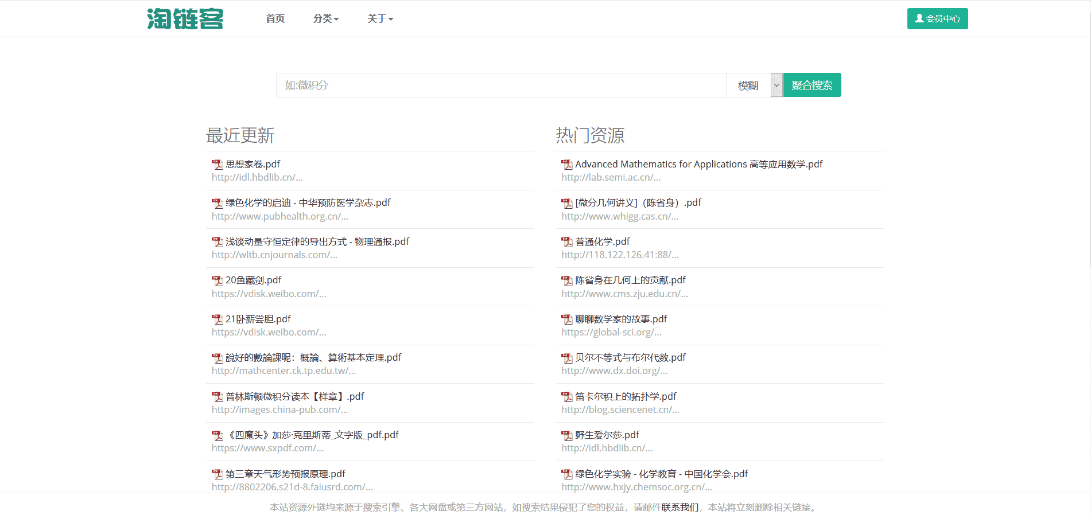Click PDF icon beside 思想家卷.pdf
This screenshot has height=515, width=1091.
coord(217,165)
